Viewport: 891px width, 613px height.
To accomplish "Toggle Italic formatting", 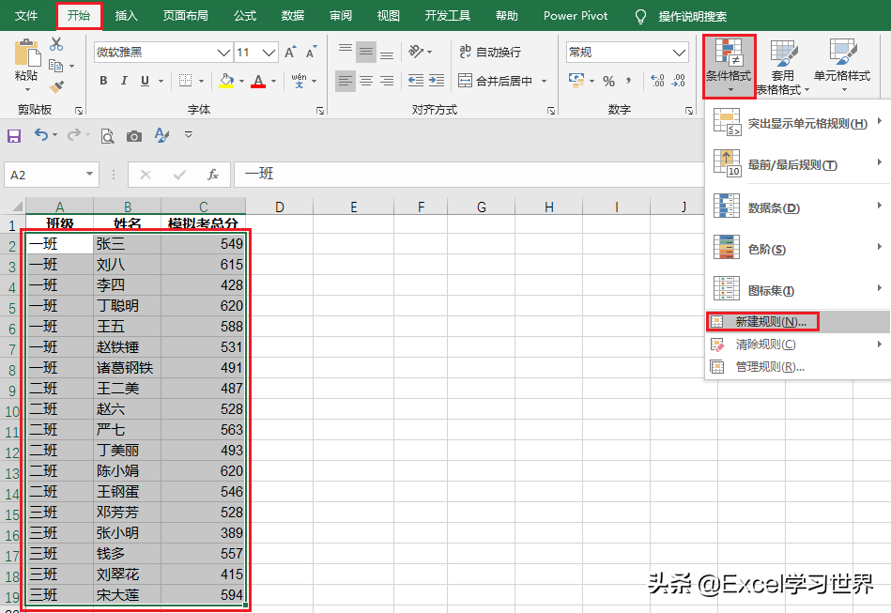I will coord(124,81).
